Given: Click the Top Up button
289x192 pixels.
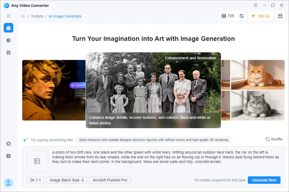Looking at the screenshot, I should click(261, 16).
